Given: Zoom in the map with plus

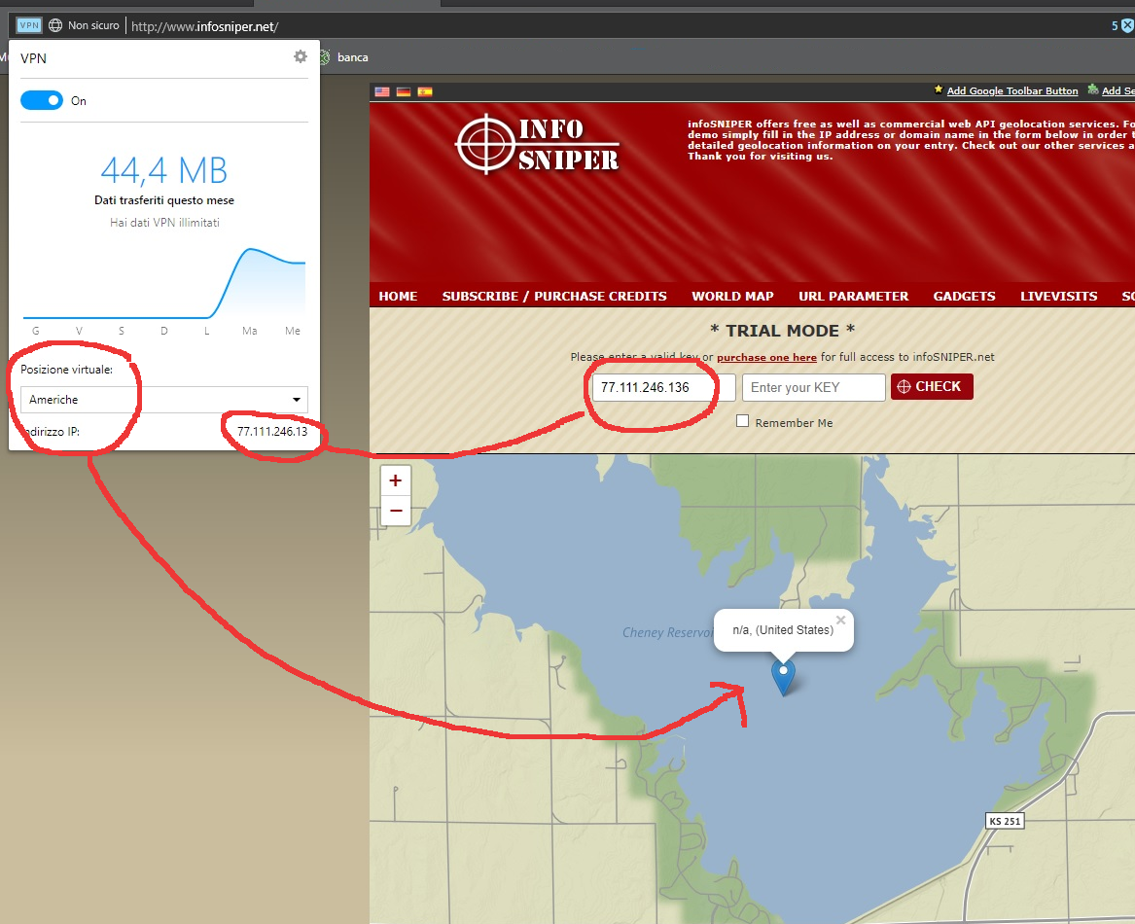Looking at the screenshot, I should click(396, 480).
